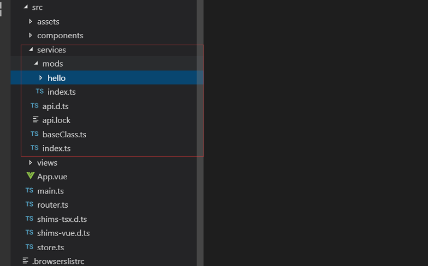The height and width of the screenshot is (266, 428).
Task: Collapse the mods folder arrow
Action: pos(36,63)
